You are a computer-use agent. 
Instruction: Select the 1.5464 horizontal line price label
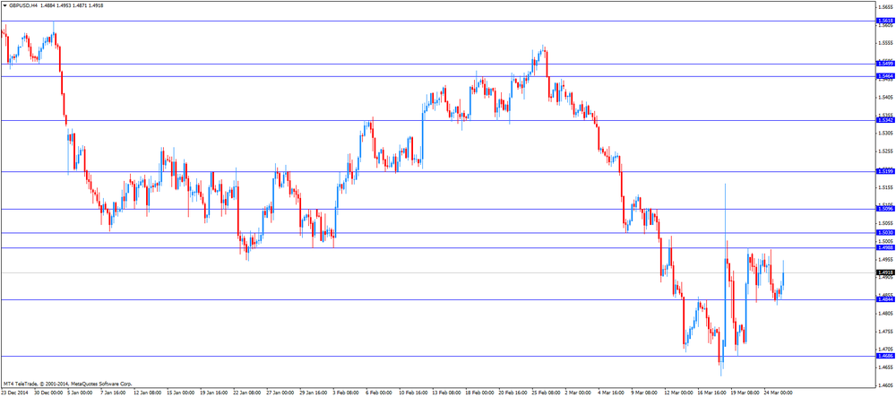click(884, 76)
